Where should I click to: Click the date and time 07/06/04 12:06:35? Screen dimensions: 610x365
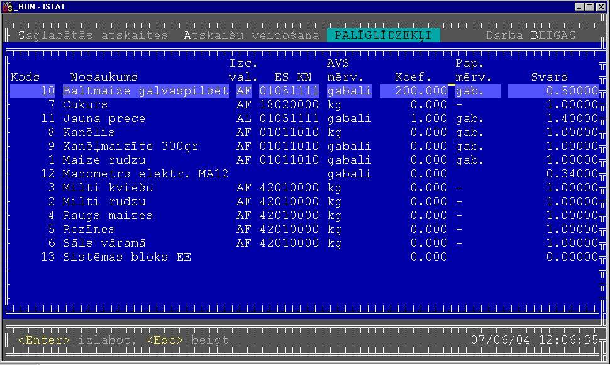(535, 340)
